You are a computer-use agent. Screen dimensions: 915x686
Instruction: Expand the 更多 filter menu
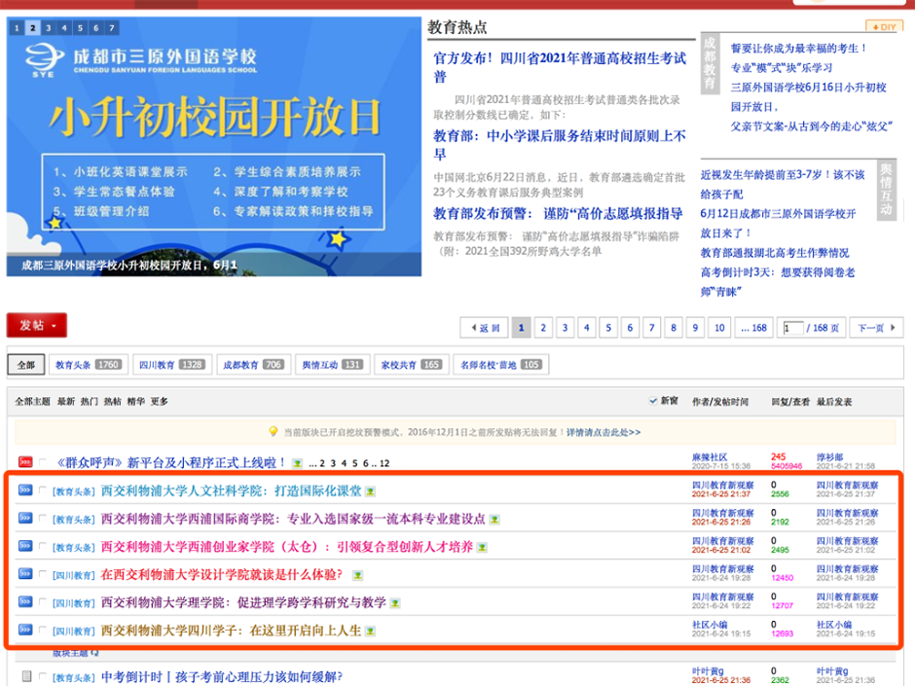159,401
